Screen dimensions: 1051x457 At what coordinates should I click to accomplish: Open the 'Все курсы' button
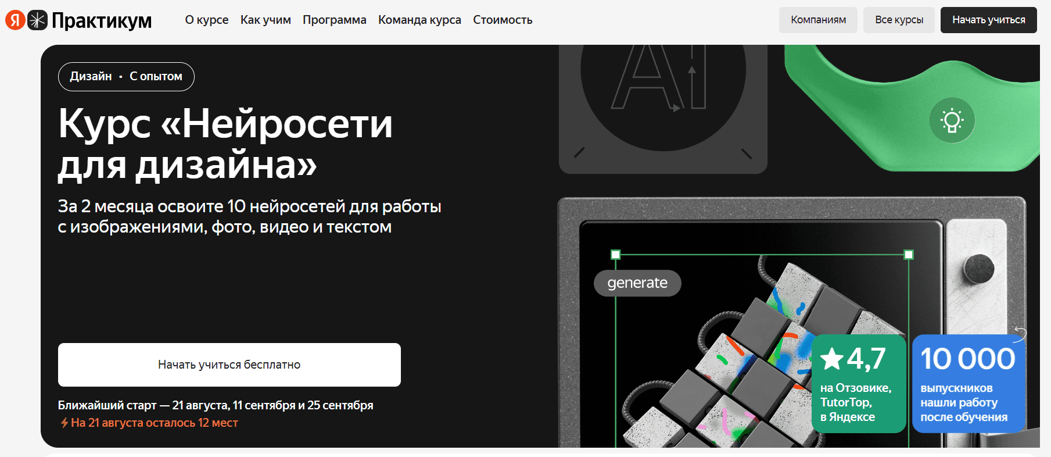coord(899,20)
